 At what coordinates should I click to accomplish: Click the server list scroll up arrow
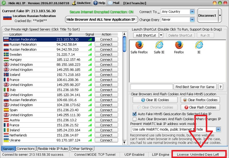click(124, 34)
